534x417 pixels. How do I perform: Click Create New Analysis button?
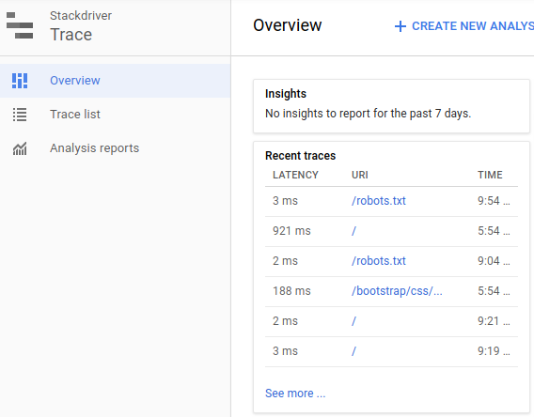pos(464,26)
